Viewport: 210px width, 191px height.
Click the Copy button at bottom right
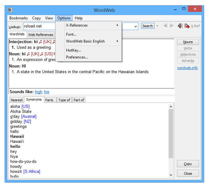188,164
